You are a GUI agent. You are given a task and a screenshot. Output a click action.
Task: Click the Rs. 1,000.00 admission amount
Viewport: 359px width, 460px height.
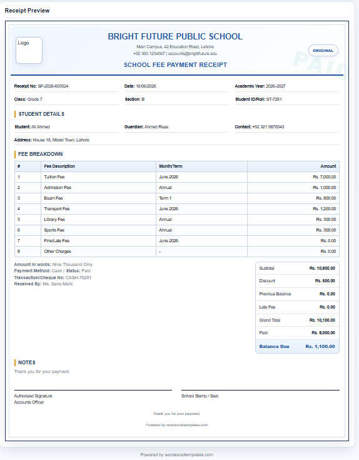[325, 188]
